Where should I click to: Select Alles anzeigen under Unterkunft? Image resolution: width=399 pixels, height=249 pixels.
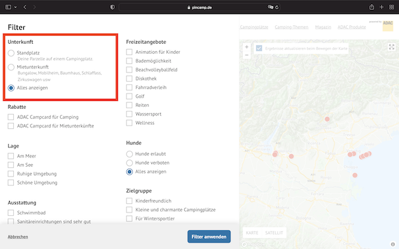11,88
